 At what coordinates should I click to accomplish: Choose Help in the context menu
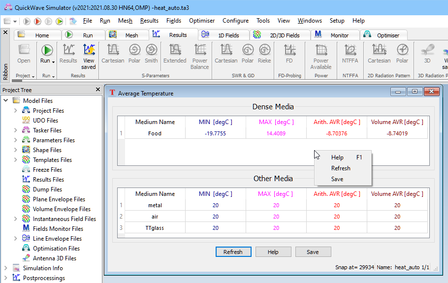[x=343, y=157]
